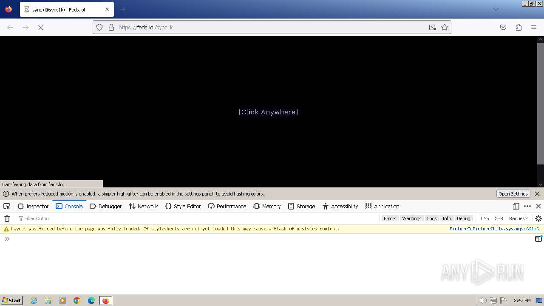This screenshot has width=544, height=306.
Task: Toggle the Logs filter
Action: pyautogui.click(x=432, y=218)
